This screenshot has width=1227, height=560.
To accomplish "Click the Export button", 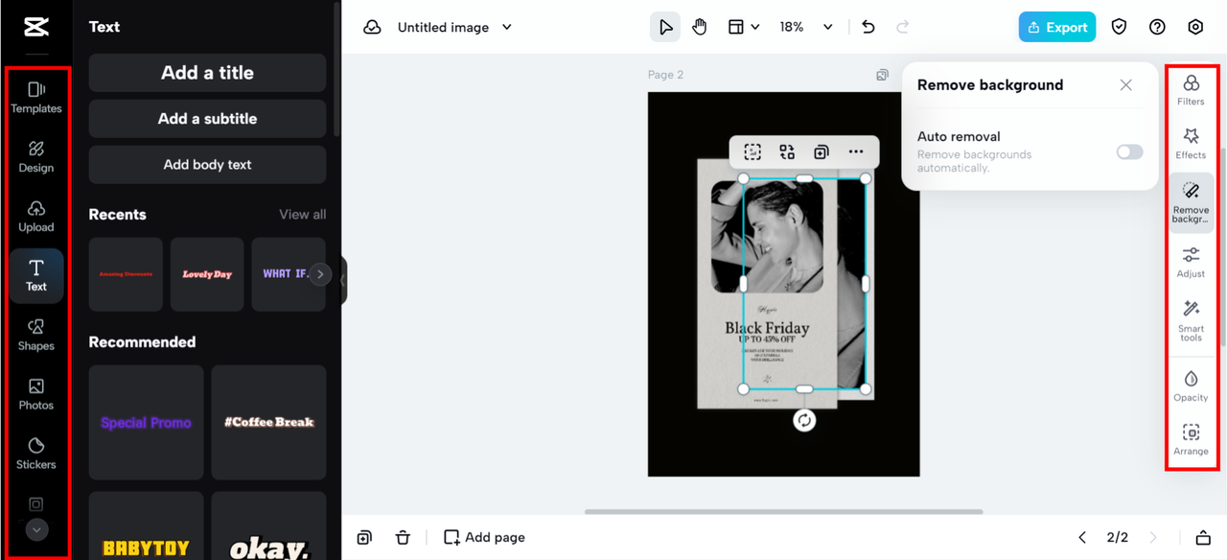I will 1057,27.
